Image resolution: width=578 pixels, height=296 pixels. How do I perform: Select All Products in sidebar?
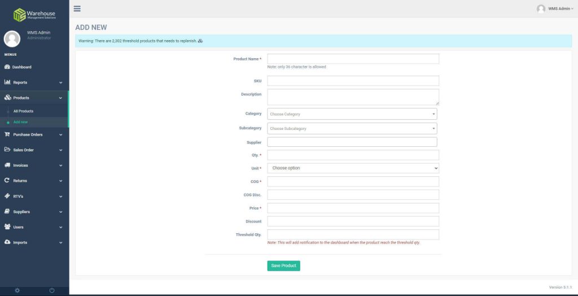tap(24, 111)
